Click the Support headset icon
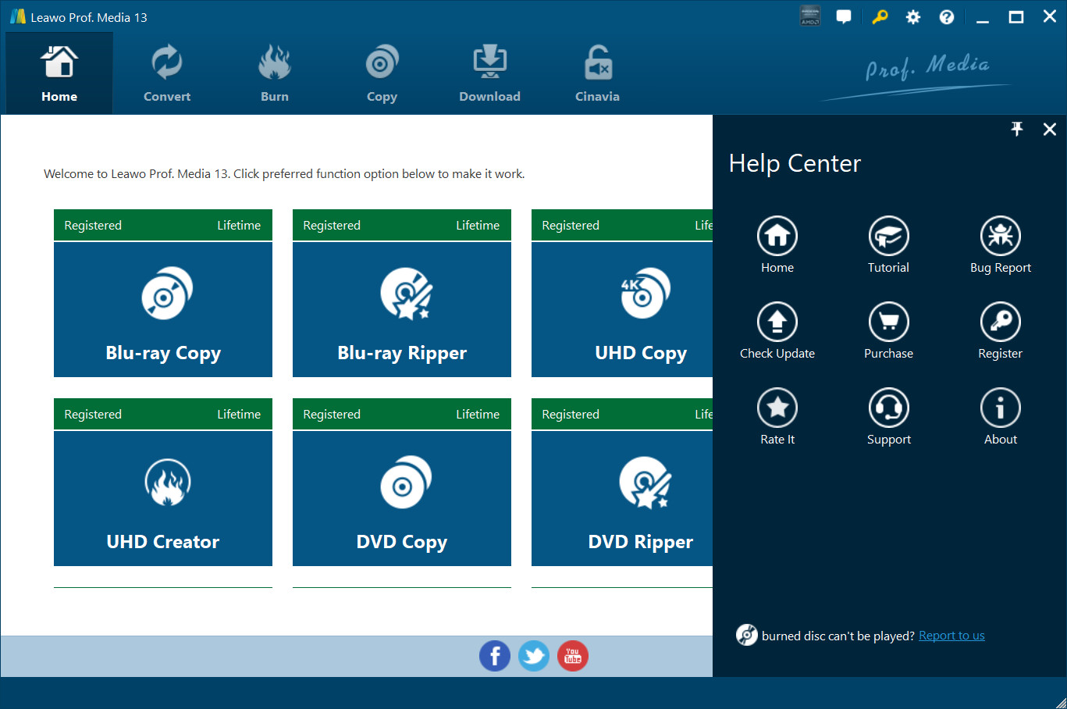This screenshot has width=1067, height=709. (x=888, y=408)
